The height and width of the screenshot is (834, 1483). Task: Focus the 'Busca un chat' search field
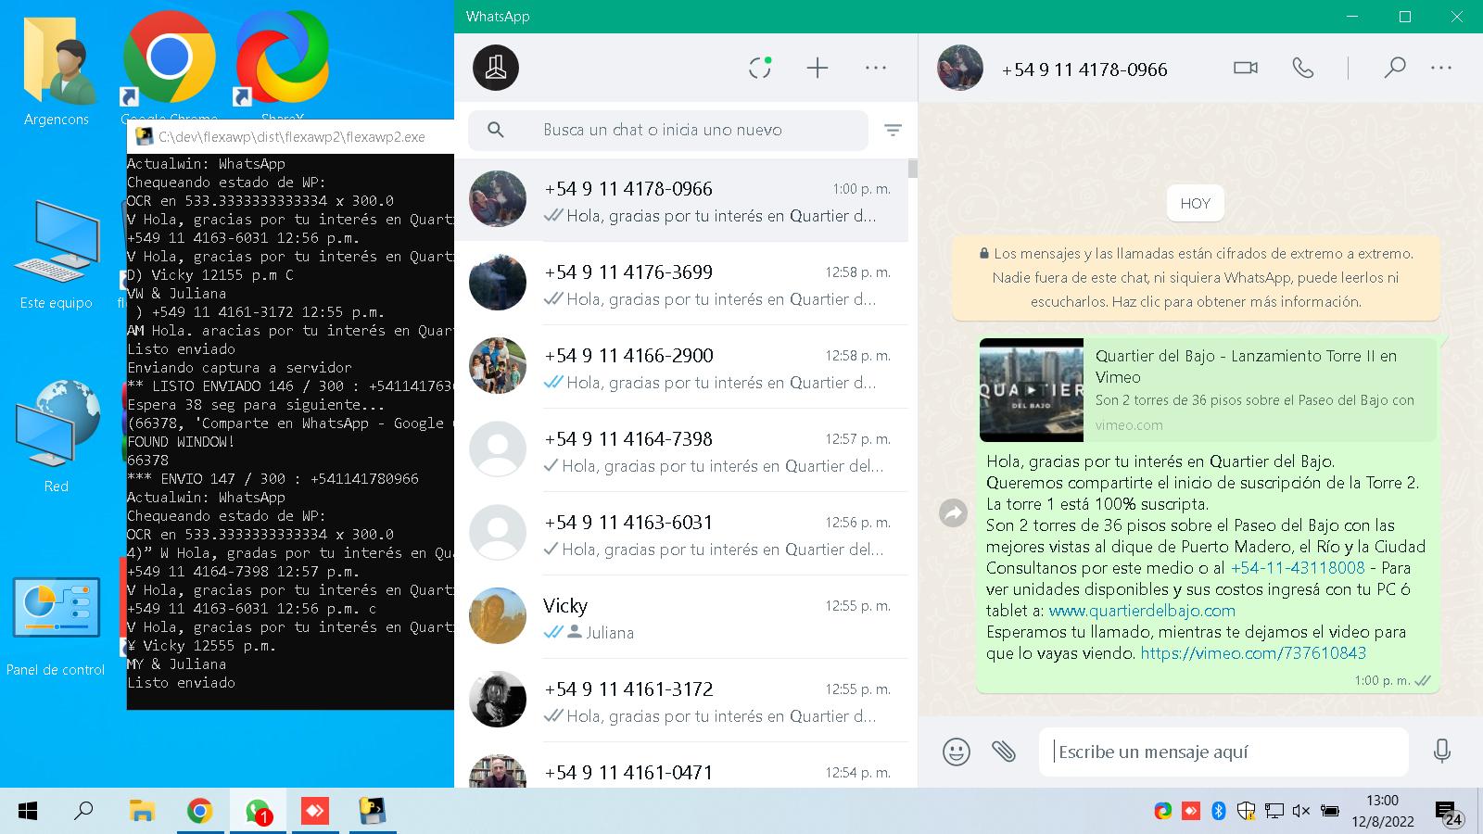click(668, 130)
